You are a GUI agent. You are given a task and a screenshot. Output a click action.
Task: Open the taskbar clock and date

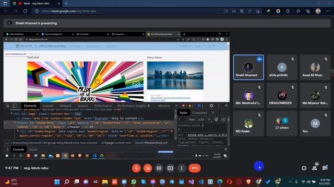point(325,182)
